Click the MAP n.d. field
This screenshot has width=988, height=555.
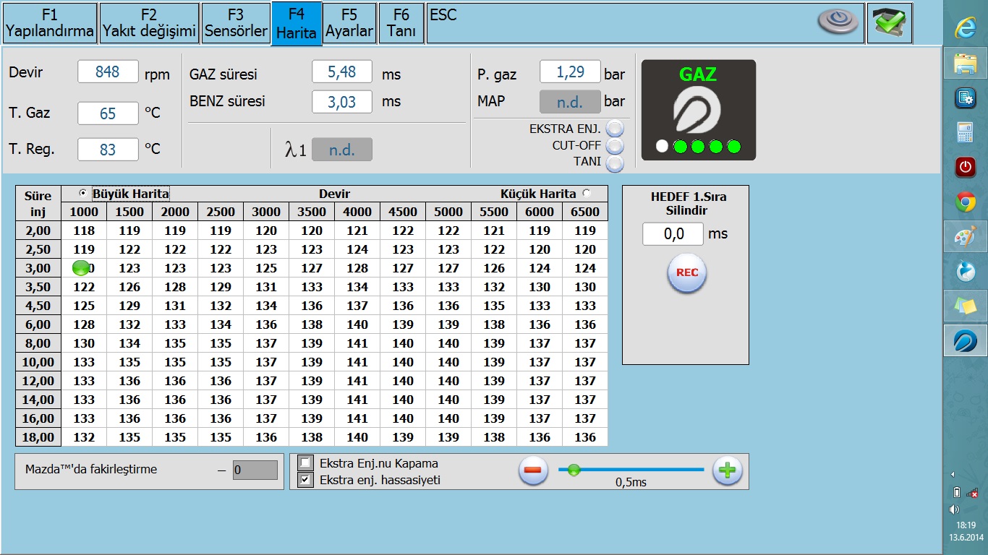[x=570, y=102]
